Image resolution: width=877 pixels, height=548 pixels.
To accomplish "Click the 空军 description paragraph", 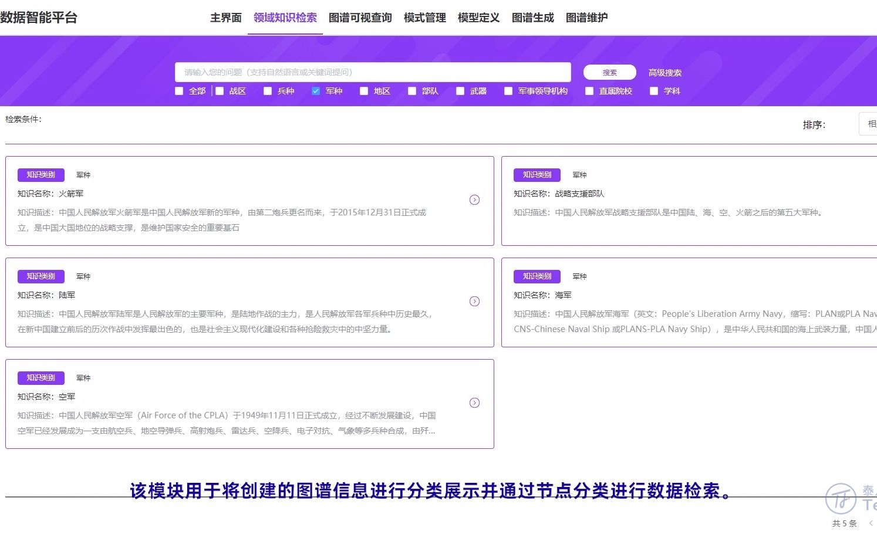I will click(x=227, y=423).
